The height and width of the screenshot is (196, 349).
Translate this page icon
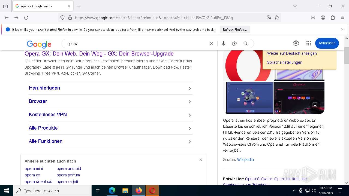pyautogui.click(x=269, y=17)
